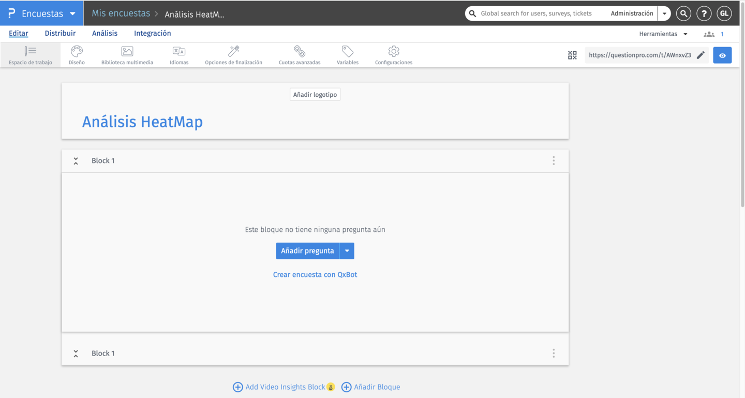Viewport: 745px width, 398px height.
Task: Open options menu of first Block 1
Action: pos(554,160)
